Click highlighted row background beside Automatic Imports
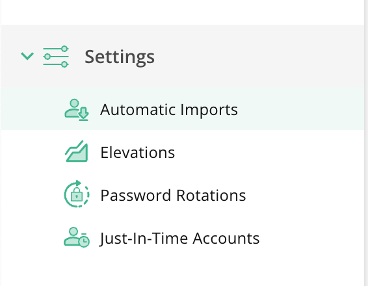The width and height of the screenshot is (368, 286). coord(300,109)
